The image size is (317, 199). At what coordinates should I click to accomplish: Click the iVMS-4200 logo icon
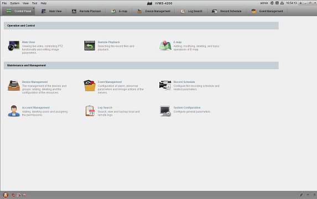click(149, 3)
